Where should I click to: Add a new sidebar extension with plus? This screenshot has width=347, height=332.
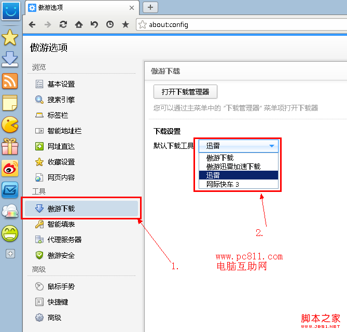[10, 254]
